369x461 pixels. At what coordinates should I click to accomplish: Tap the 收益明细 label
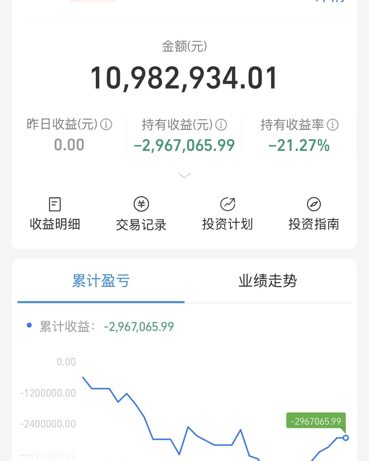click(55, 224)
